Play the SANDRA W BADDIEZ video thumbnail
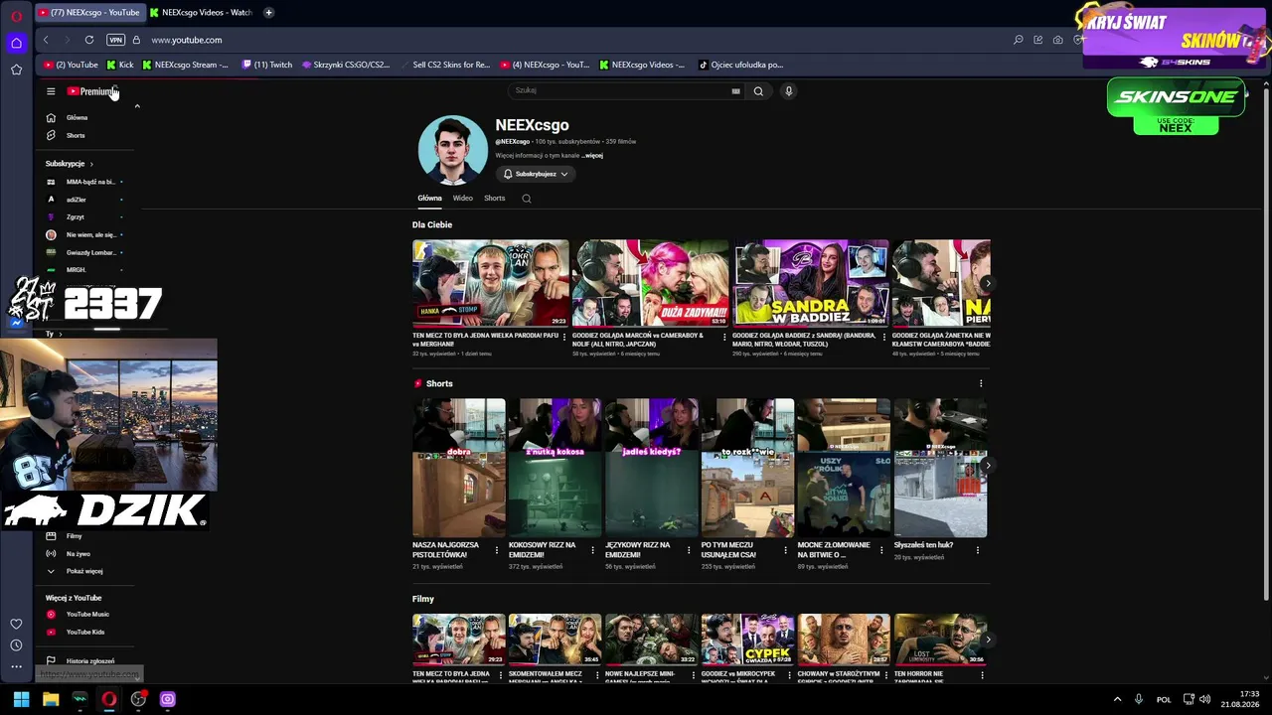 point(810,283)
